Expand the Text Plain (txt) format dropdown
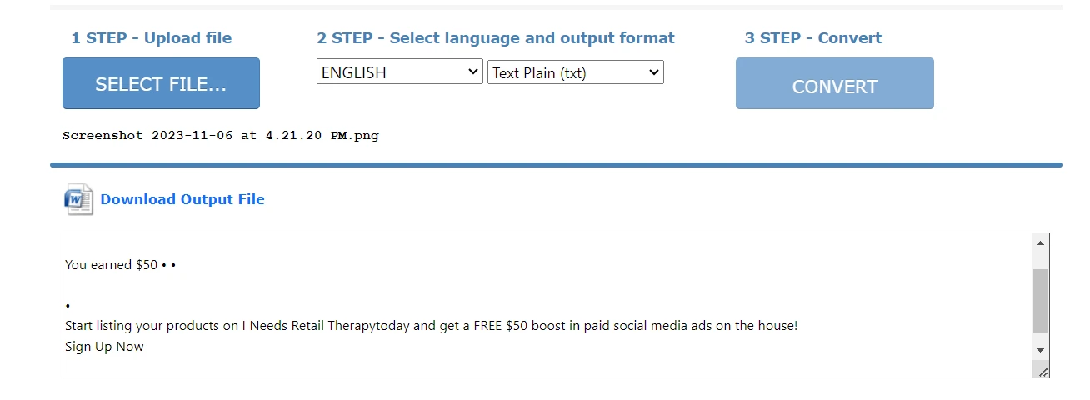1090x400 pixels. click(x=575, y=72)
